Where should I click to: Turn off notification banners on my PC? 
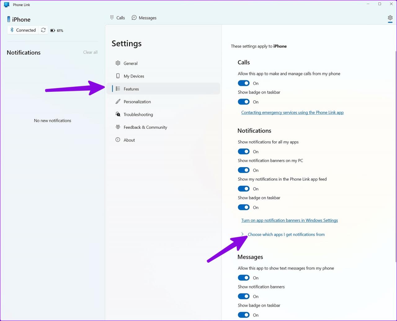point(243,170)
